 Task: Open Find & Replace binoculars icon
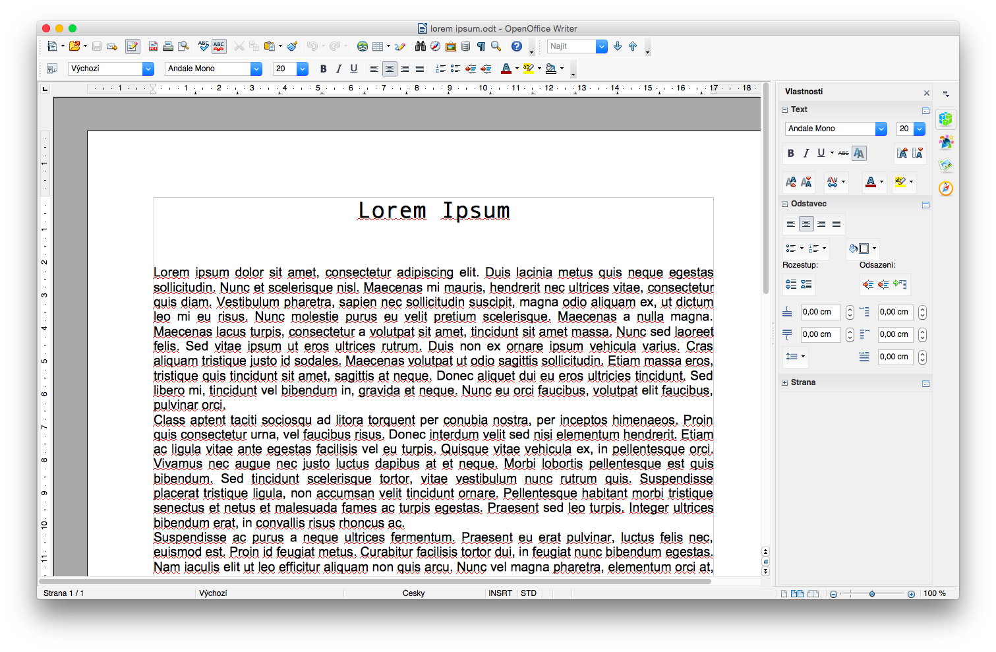[420, 46]
